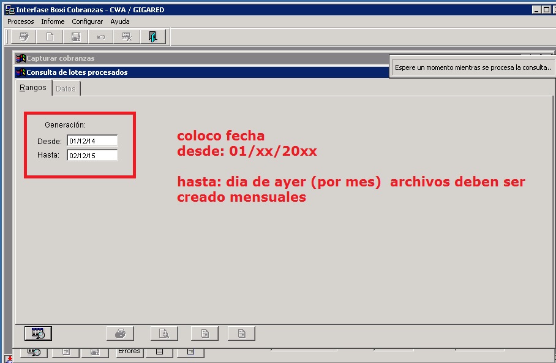Screen dimensions: 556x363
Task: Run the query using the table search icon
Action: click(37, 333)
